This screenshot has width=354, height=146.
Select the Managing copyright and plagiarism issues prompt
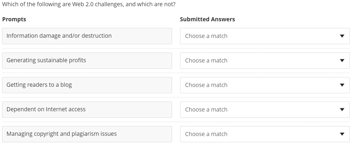coord(87,134)
